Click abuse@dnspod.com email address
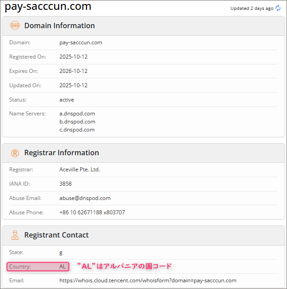The width and height of the screenshot is (287, 289). point(85,198)
